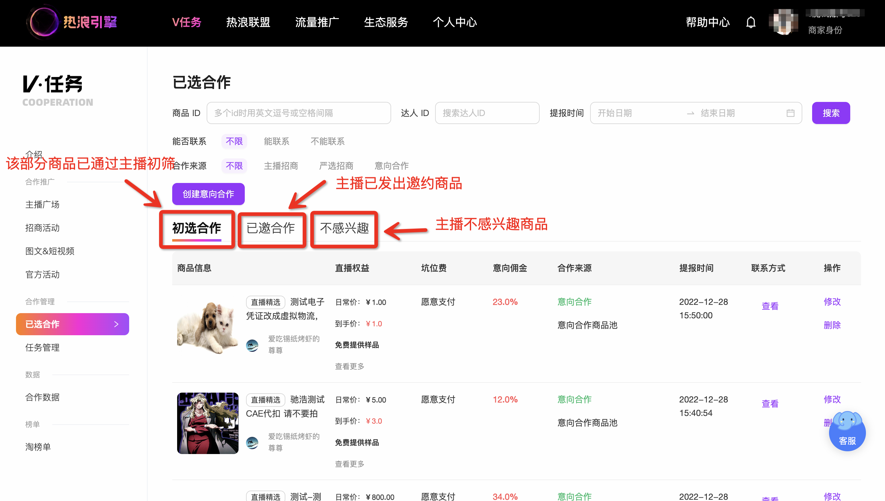The image size is (885, 501).
Task: Click 修改 for the 34.0% commission row
Action: pos(832,496)
